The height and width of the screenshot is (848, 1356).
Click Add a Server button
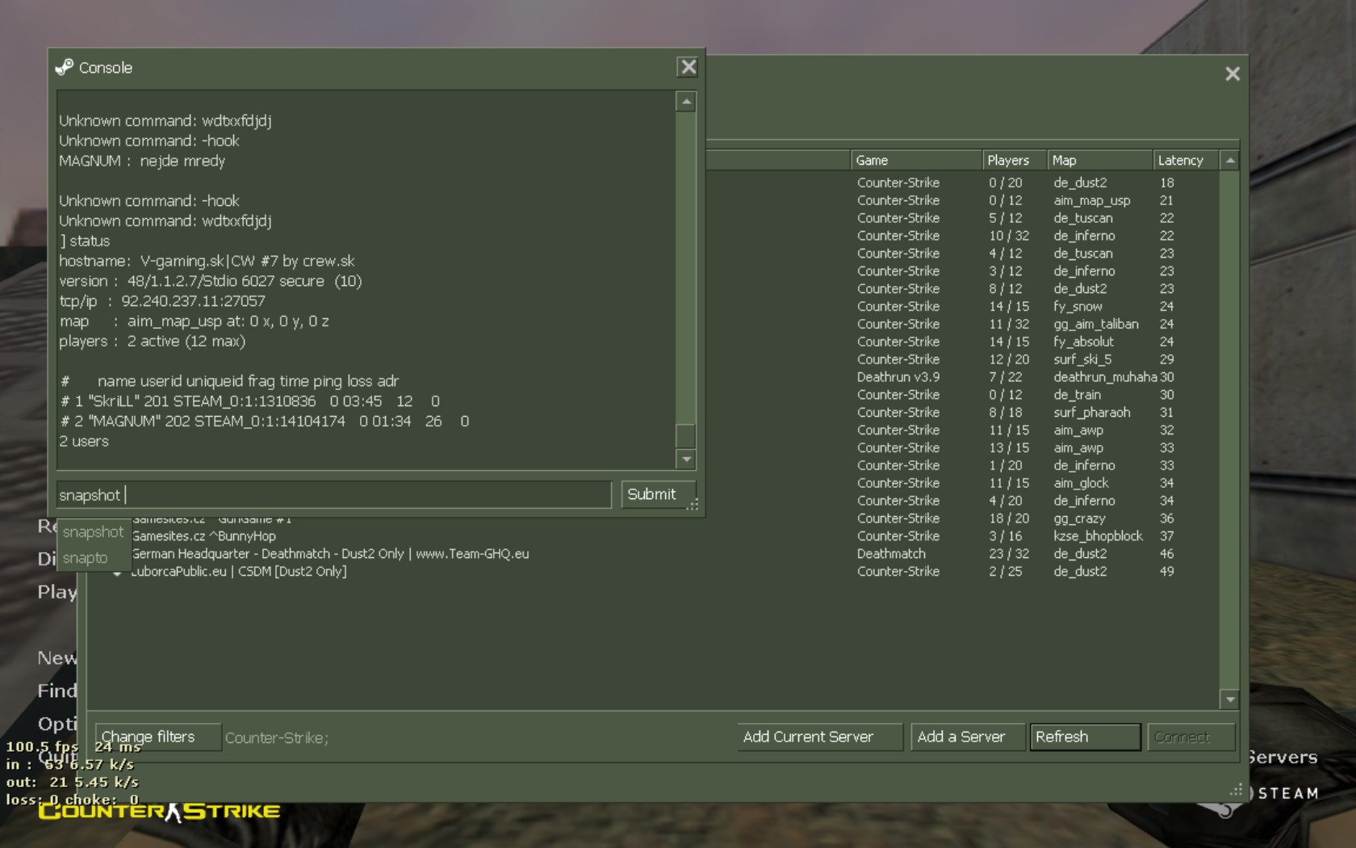tap(968, 737)
